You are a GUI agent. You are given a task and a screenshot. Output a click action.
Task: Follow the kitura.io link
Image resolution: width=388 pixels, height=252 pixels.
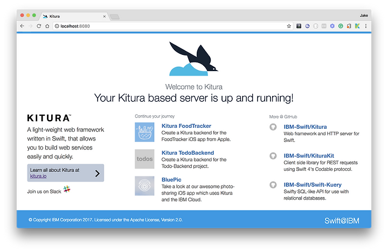pos(38,176)
